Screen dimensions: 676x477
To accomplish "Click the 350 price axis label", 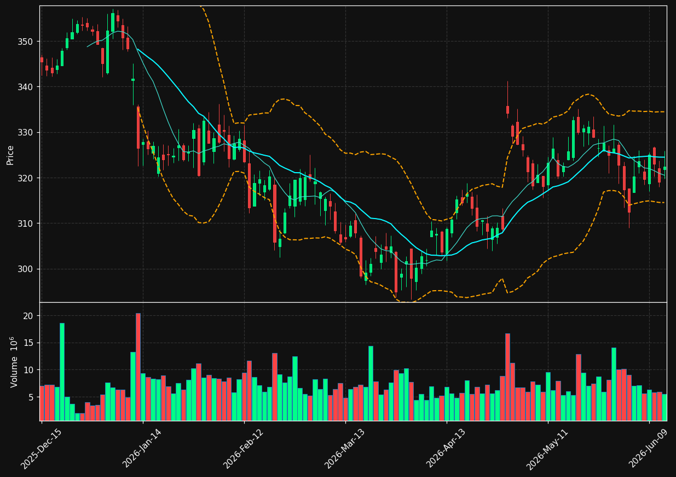I will point(25,42).
